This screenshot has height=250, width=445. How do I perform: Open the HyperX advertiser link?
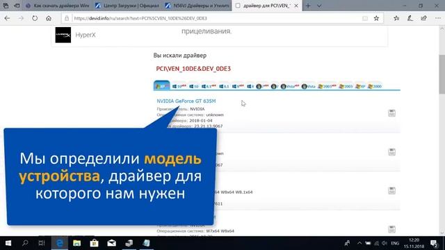pos(86,35)
